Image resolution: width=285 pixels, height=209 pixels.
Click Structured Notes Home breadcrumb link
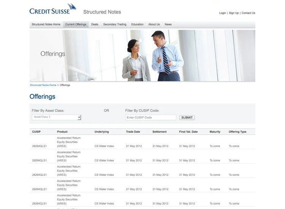tap(43, 85)
